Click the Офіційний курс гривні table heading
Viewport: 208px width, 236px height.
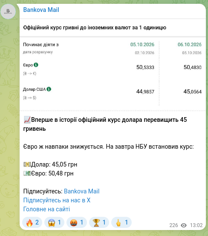point(95,28)
